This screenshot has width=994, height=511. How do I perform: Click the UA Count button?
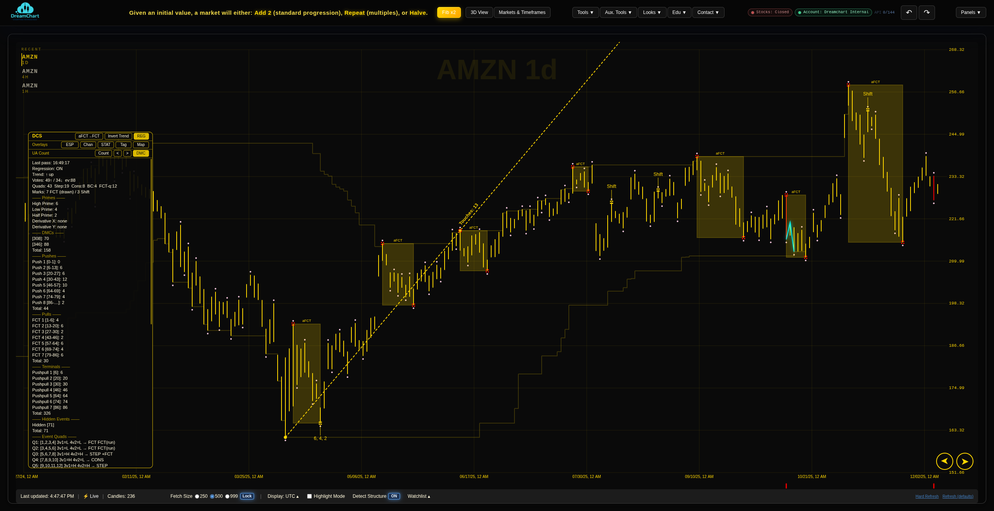click(103, 153)
